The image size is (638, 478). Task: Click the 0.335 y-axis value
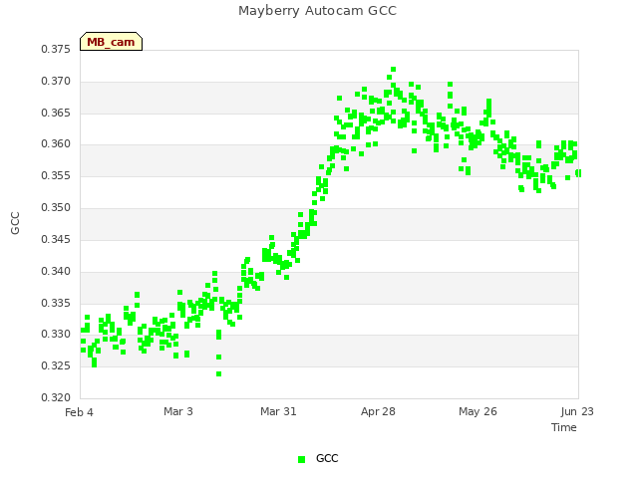(56, 303)
